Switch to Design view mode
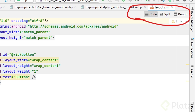The image size is (195, 112). pyautogui.click(x=180, y=14)
